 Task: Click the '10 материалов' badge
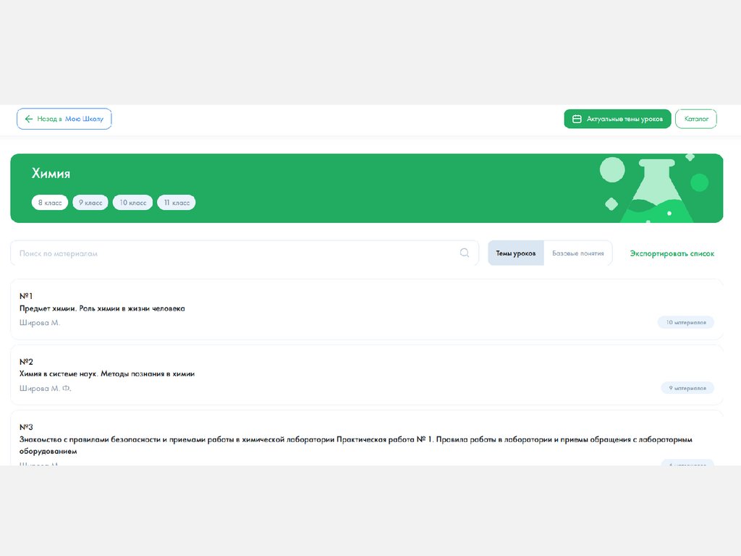686,322
